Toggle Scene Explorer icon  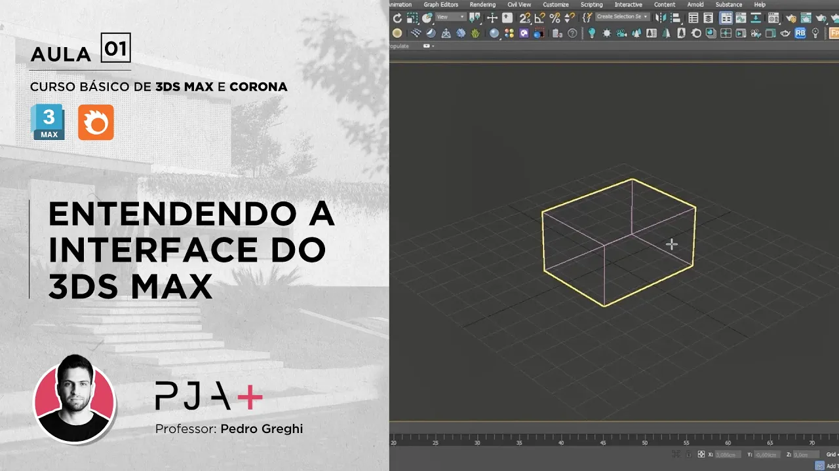click(x=693, y=18)
